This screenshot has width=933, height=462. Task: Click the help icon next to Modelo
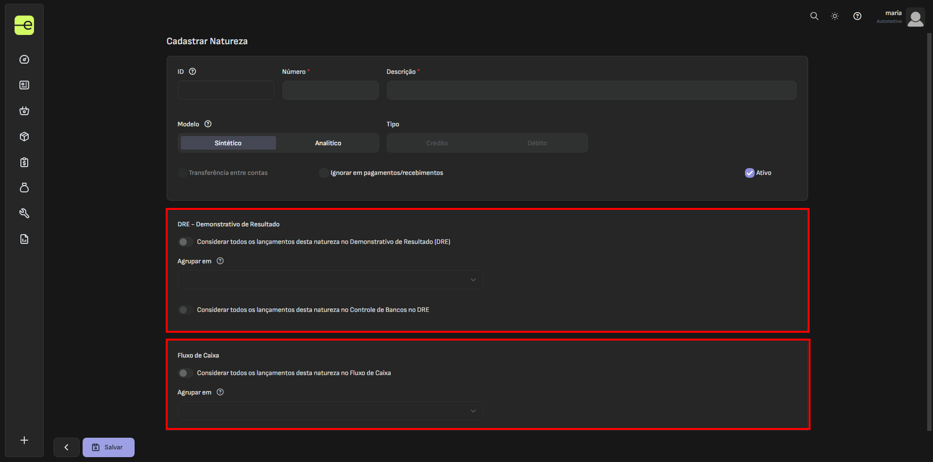click(x=208, y=124)
